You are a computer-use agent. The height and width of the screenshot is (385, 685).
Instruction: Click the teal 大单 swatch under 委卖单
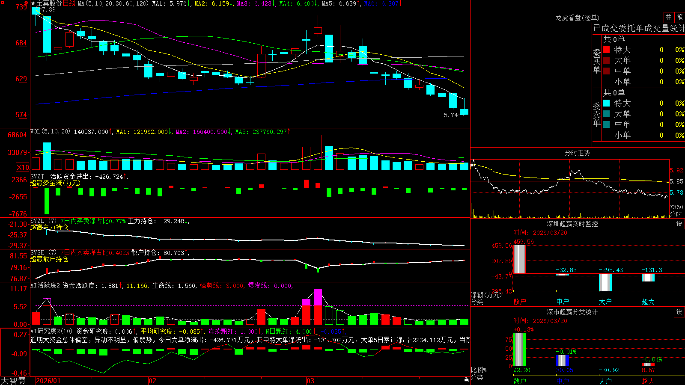pyautogui.click(x=606, y=114)
